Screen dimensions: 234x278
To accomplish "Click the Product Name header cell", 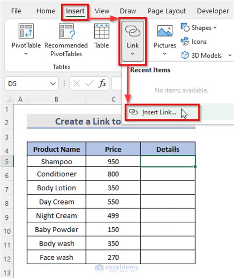I will [x=56, y=149].
